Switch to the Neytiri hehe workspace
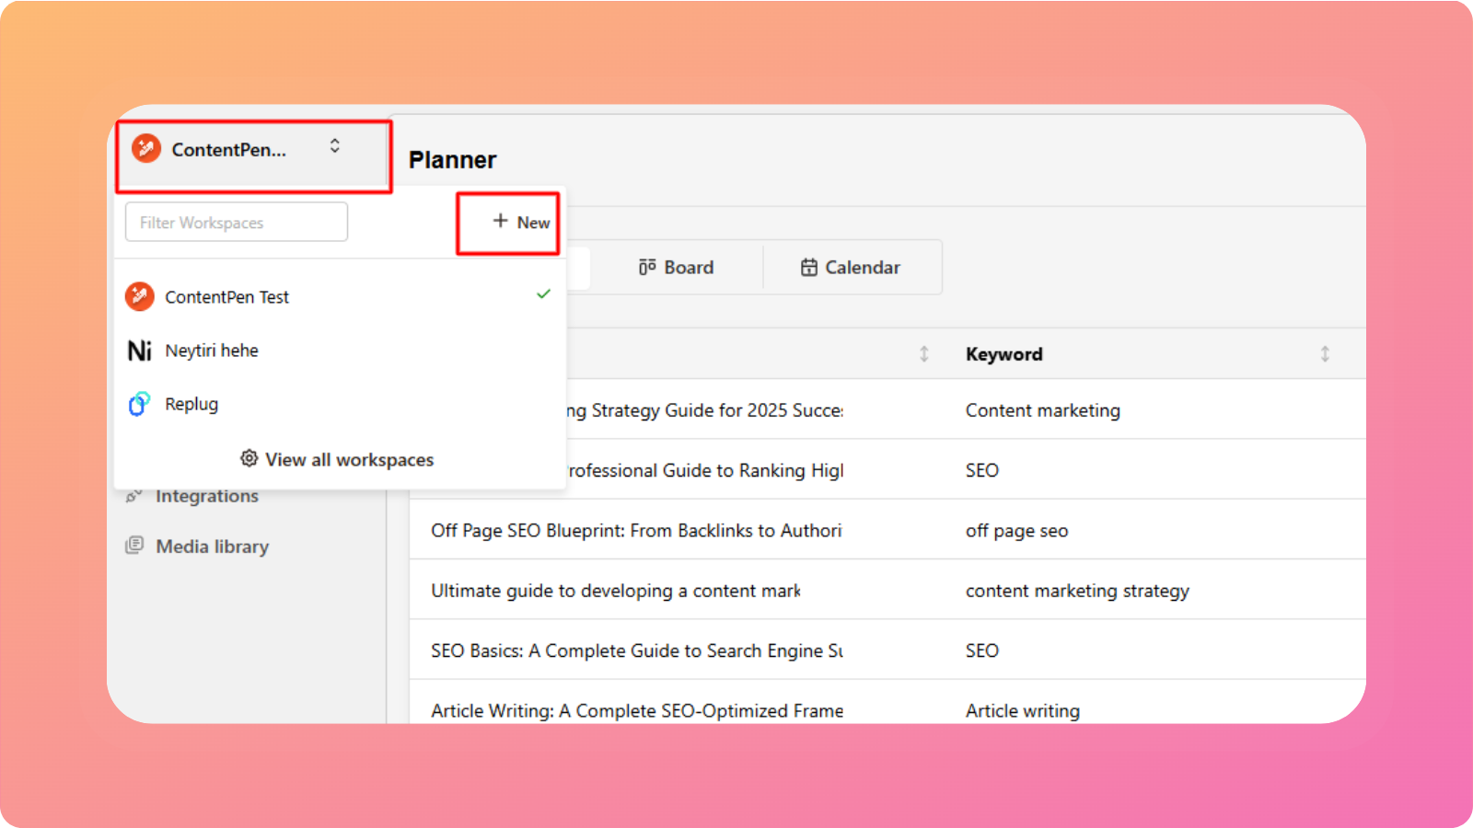The image size is (1473, 828). point(212,351)
